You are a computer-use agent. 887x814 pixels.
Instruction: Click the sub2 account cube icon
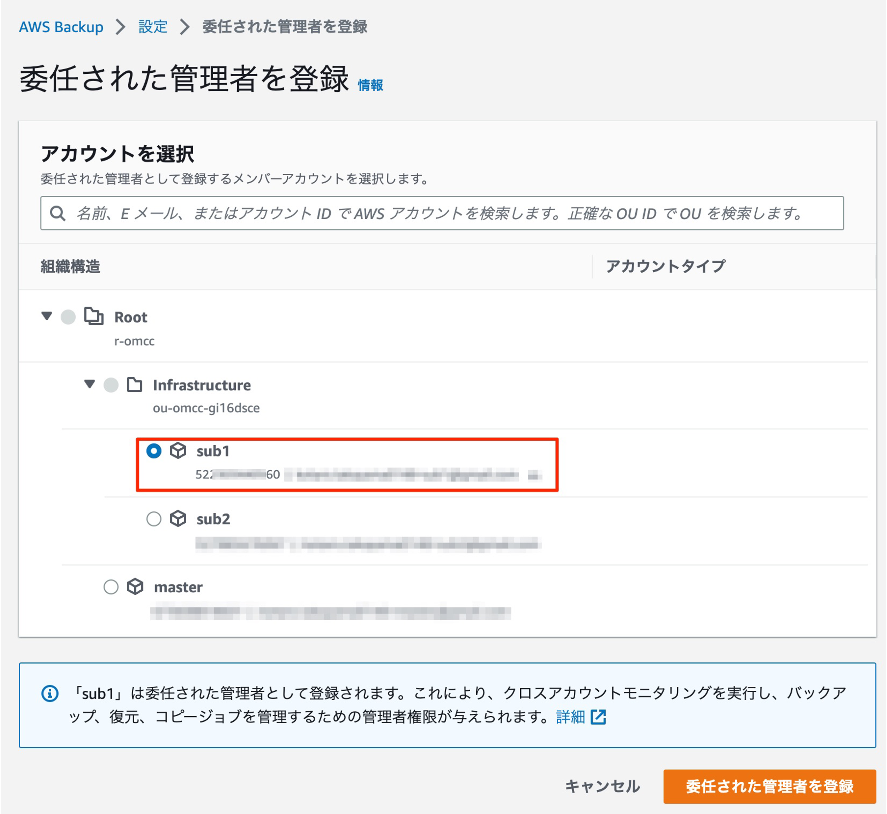pos(178,518)
